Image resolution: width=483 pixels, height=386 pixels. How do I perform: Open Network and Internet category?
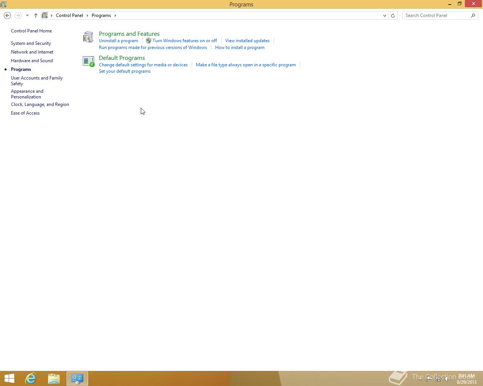click(32, 52)
